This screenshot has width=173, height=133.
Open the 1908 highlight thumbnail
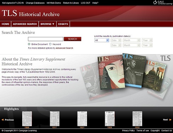[x=27, y=119]
